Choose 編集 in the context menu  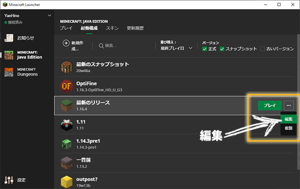[x=288, y=119]
